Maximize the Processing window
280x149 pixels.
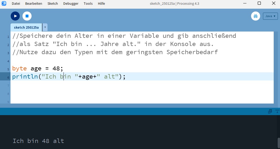[x=259, y=3]
